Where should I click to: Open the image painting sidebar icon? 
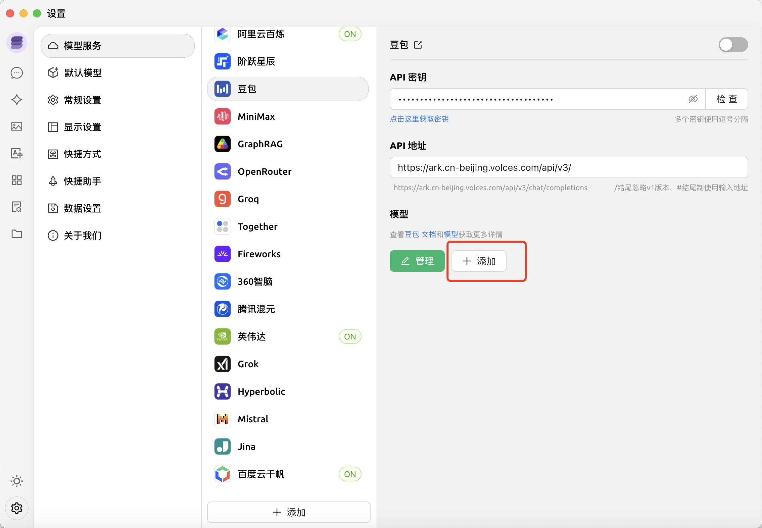pos(17,126)
